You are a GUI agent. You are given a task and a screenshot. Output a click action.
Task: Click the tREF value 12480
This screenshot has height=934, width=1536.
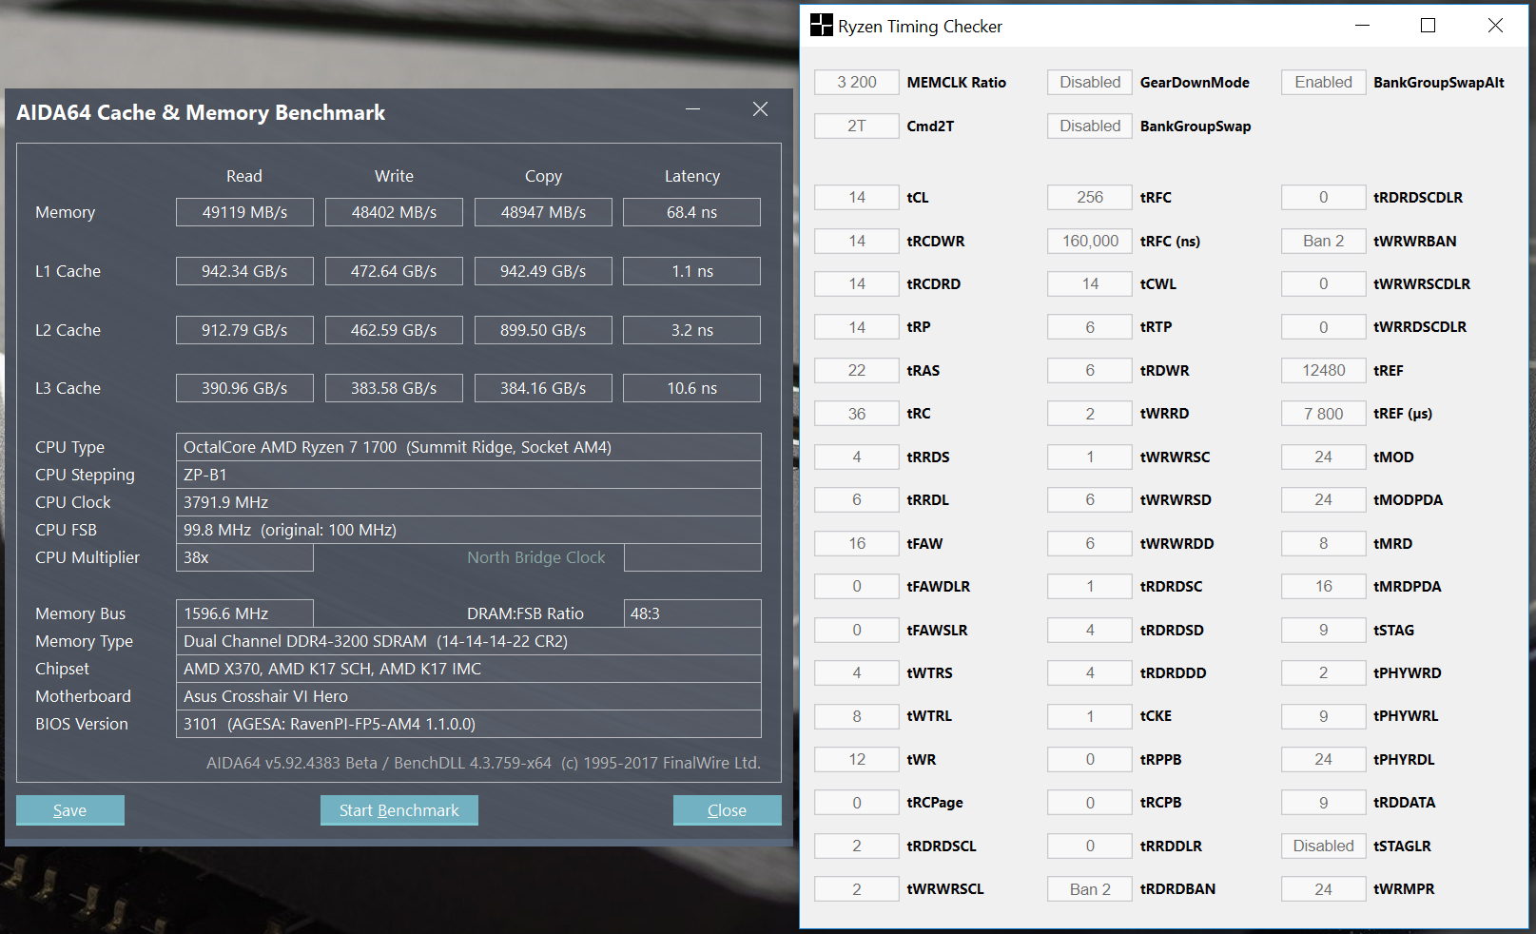click(x=1324, y=370)
